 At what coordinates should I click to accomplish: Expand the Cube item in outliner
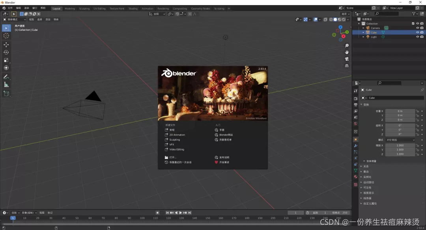click(x=364, y=32)
